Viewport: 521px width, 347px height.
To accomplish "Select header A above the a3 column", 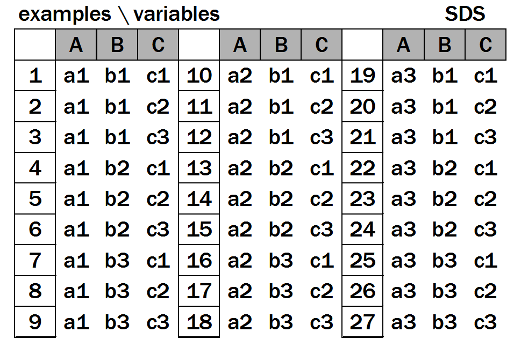I will pos(403,46).
